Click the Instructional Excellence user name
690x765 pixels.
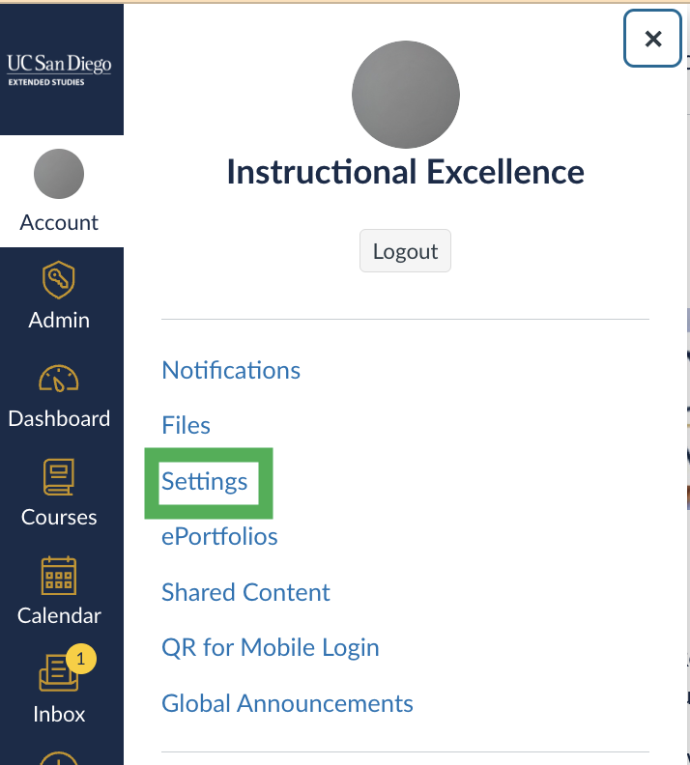pos(405,172)
